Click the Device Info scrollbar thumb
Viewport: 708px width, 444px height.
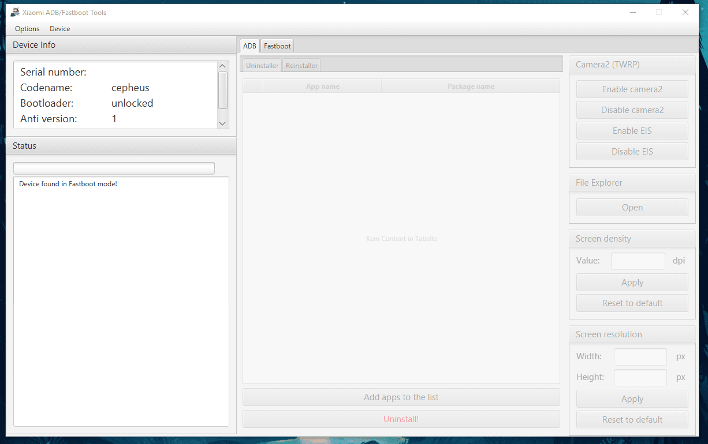[223, 90]
